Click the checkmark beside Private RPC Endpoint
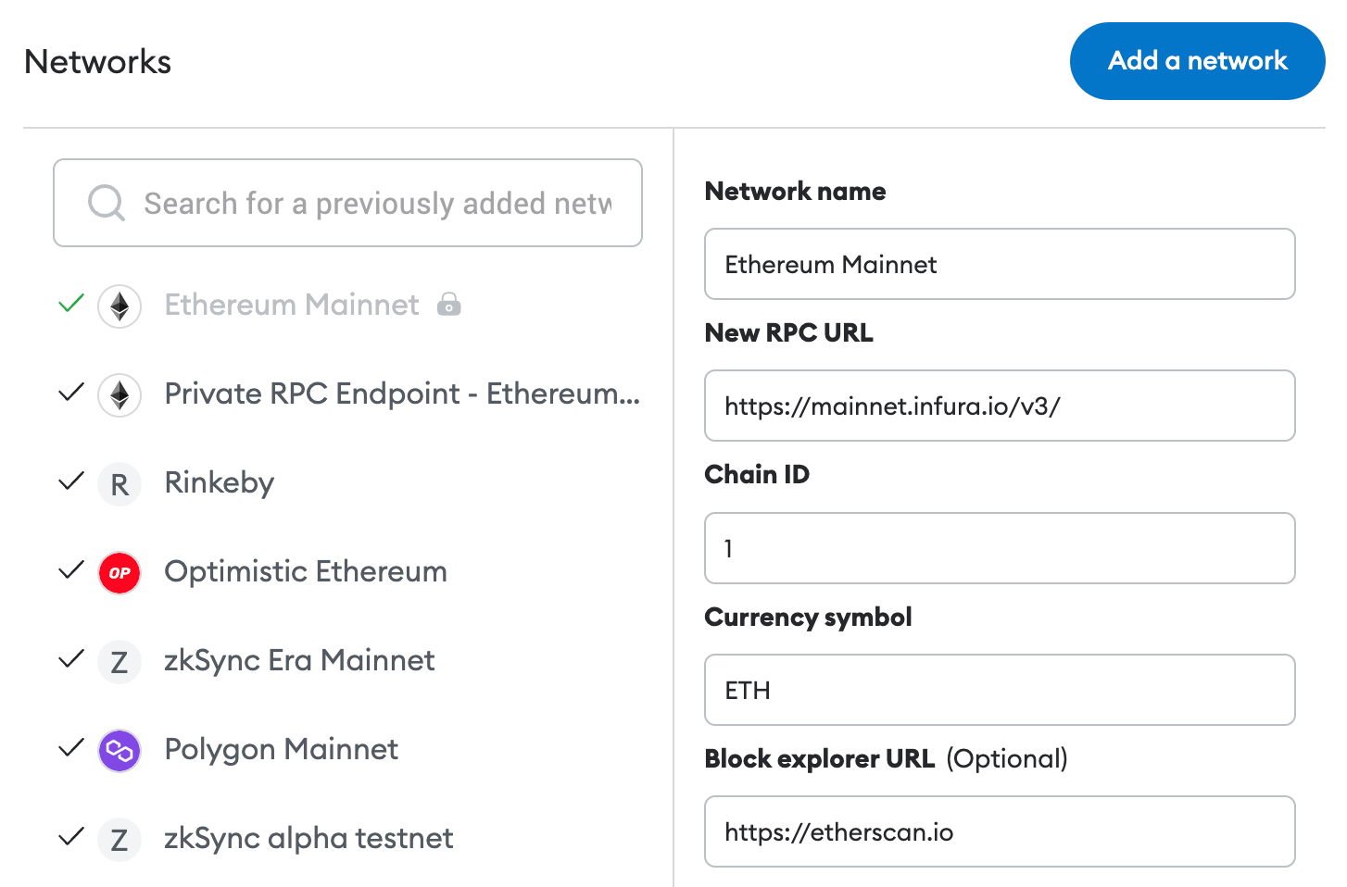 [71, 392]
